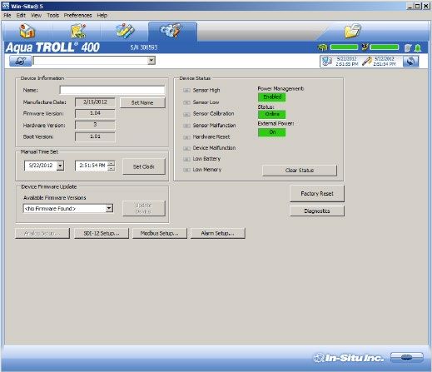Click the Firmware Version value 1.04
Screen dimensions: 432x372
pos(95,113)
